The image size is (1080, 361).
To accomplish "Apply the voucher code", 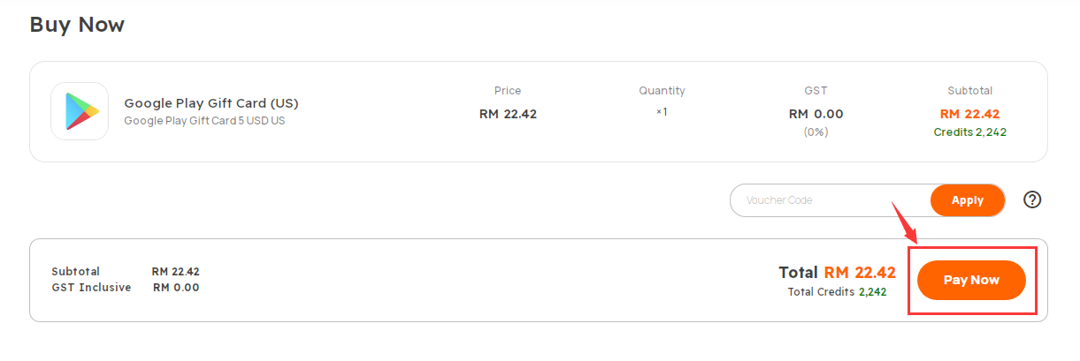I will point(968,200).
